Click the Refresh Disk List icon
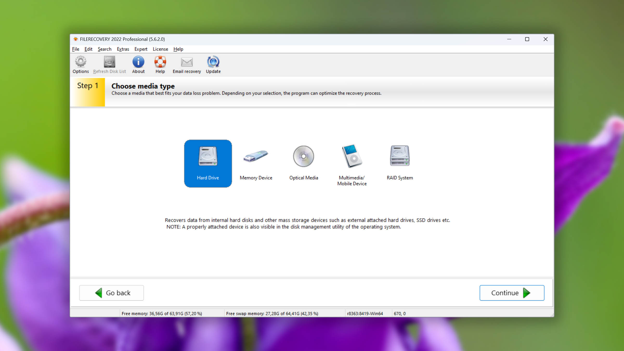 click(109, 62)
